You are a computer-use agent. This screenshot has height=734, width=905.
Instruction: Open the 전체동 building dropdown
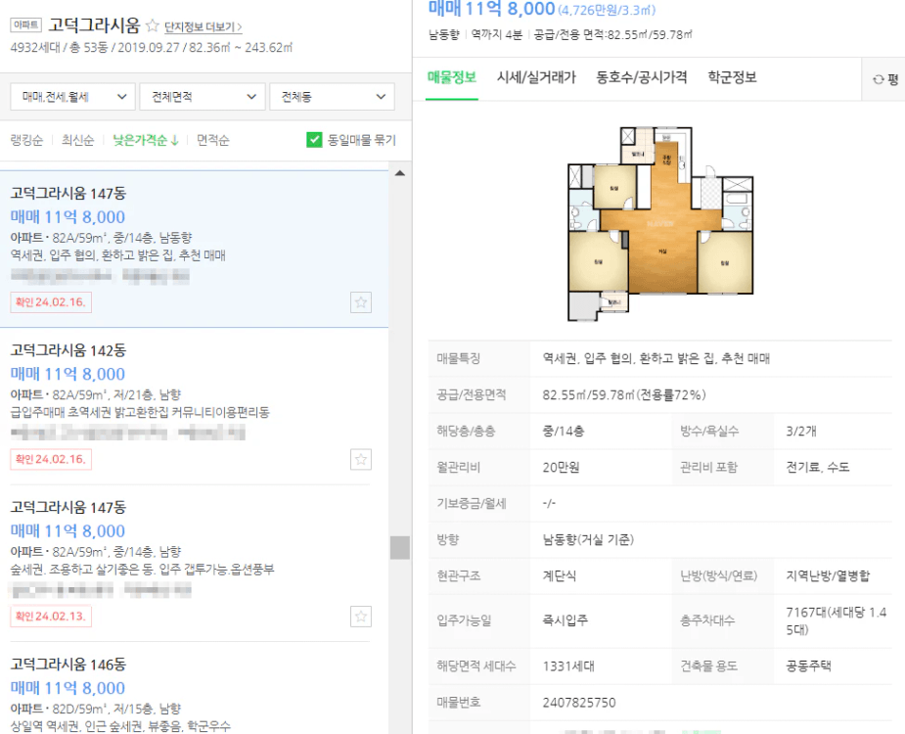(x=332, y=97)
